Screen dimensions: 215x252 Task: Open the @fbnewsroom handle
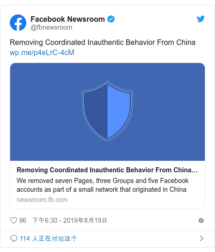[51, 27]
